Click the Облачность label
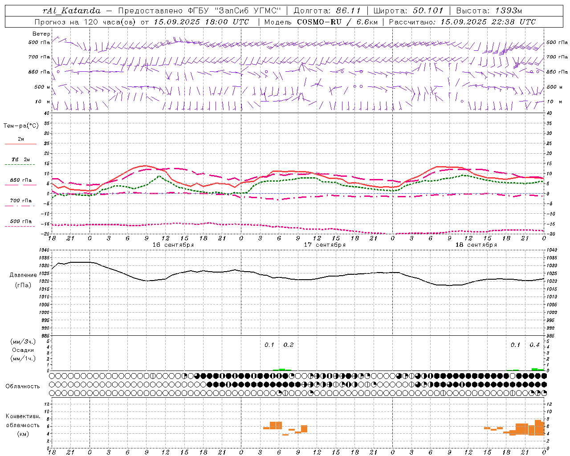This screenshot has height=456, width=570. (23, 386)
